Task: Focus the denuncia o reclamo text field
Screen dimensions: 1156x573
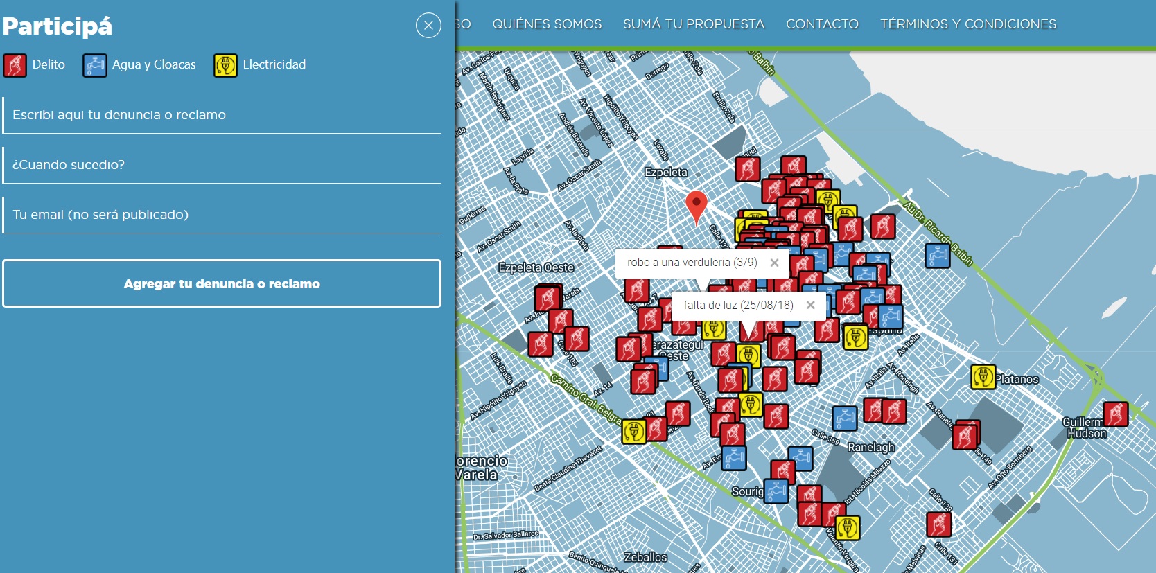Action: tap(222, 115)
